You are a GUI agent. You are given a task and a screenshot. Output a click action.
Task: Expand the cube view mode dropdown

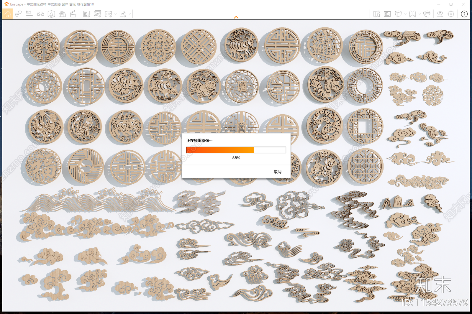click(x=405, y=14)
